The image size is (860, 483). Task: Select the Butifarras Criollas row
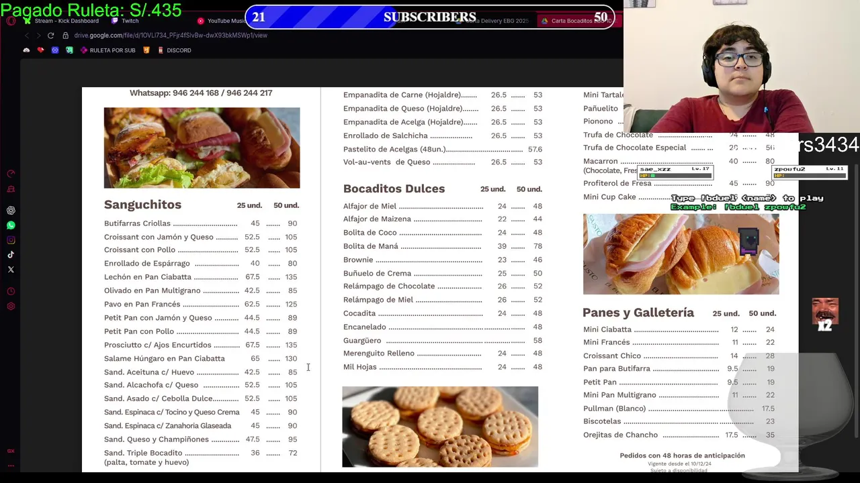click(201, 223)
